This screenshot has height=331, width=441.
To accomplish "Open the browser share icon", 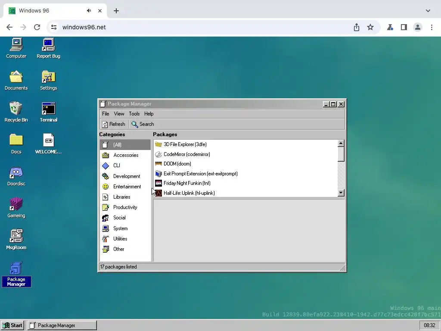I will pyautogui.click(x=356, y=27).
